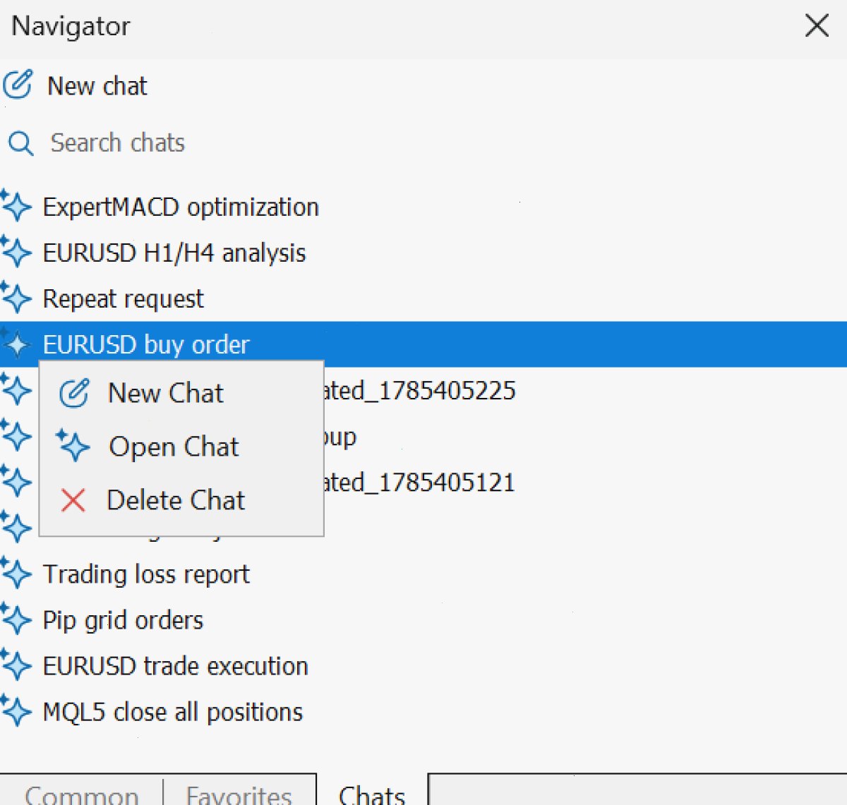Click the search magnifier icon
847x805 pixels.
click(x=20, y=143)
